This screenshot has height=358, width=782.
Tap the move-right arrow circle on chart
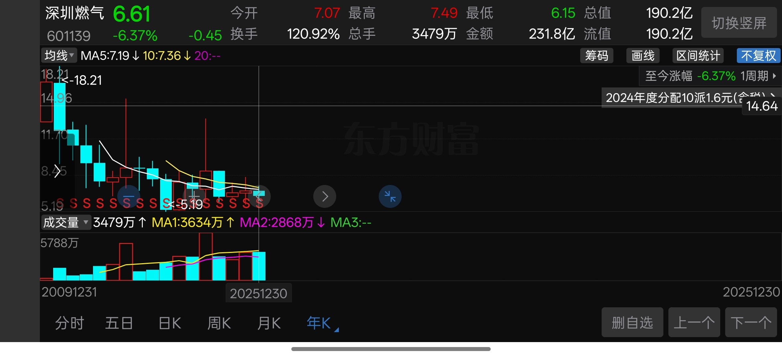coord(325,196)
